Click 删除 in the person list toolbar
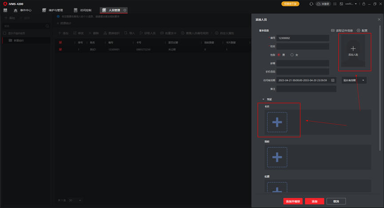 click(94, 33)
